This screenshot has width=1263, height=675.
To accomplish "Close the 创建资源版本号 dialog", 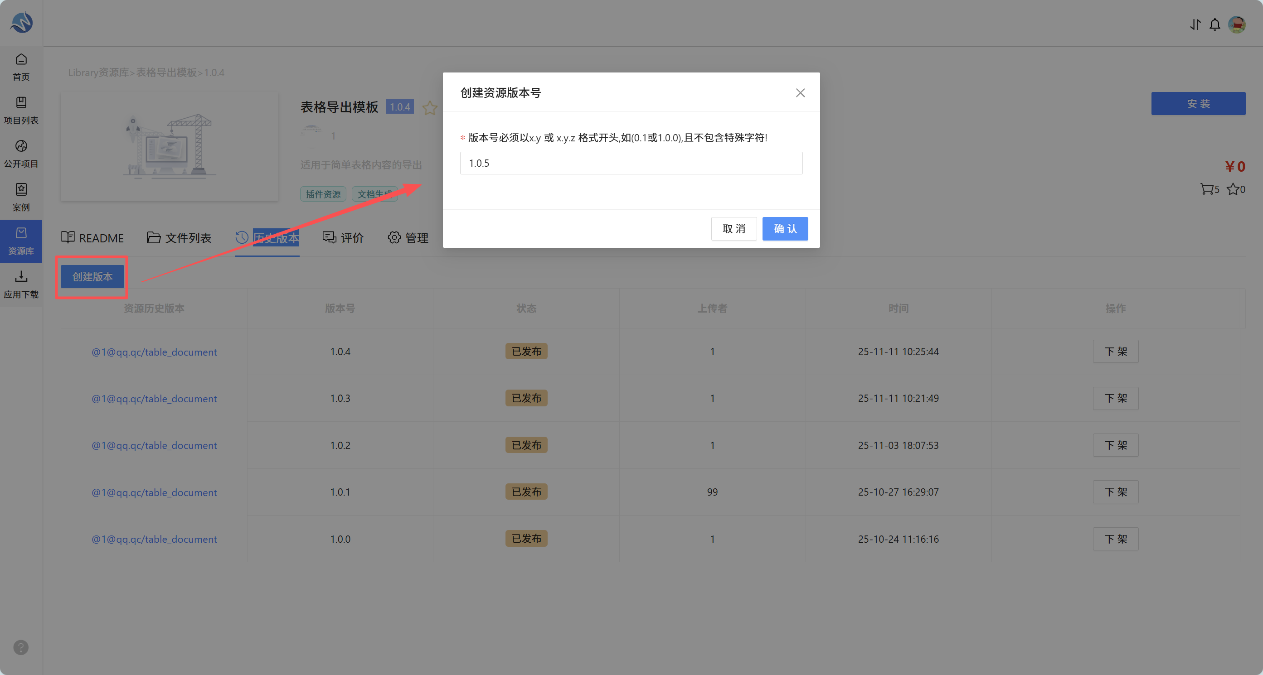I will (x=800, y=92).
